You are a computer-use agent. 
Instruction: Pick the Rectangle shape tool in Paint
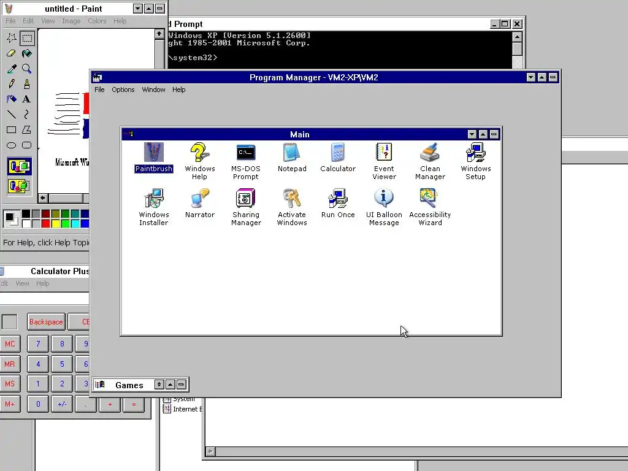point(12,130)
